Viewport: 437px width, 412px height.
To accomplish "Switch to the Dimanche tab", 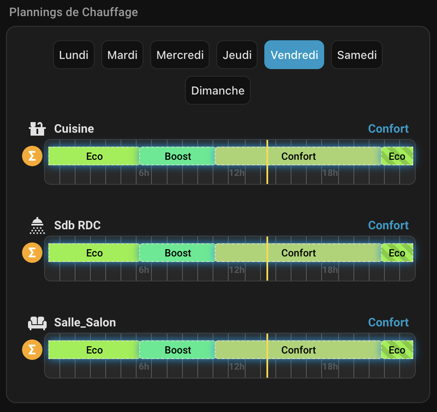I will (218, 90).
